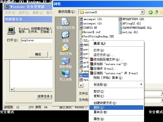Select file MFXQKCTKDU.LDO
163x122 pixels.
tap(131, 19)
